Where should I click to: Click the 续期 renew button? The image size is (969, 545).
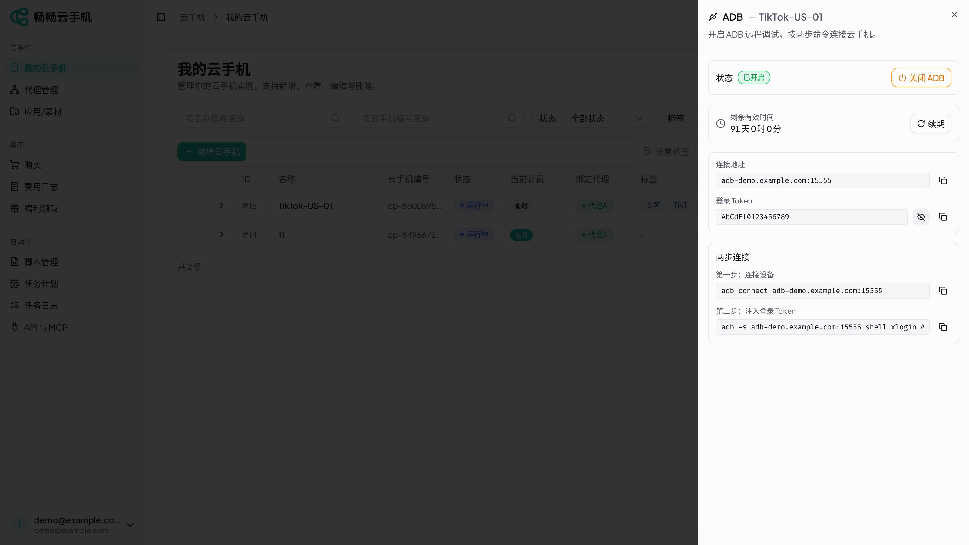(931, 123)
